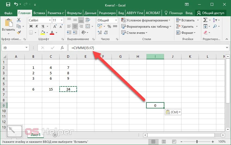Open Sort and Filter icon
Screen dimensions: 231x145
[215, 20]
